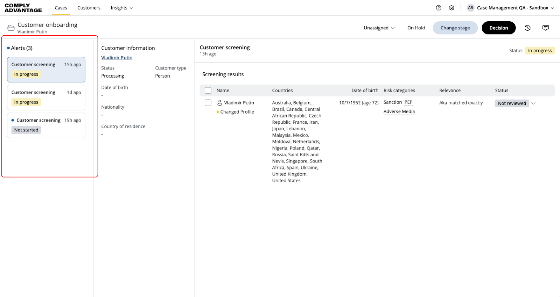Select all screening results with header checkbox
Viewport: 560px width, 297px height.
tap(208, 90)
